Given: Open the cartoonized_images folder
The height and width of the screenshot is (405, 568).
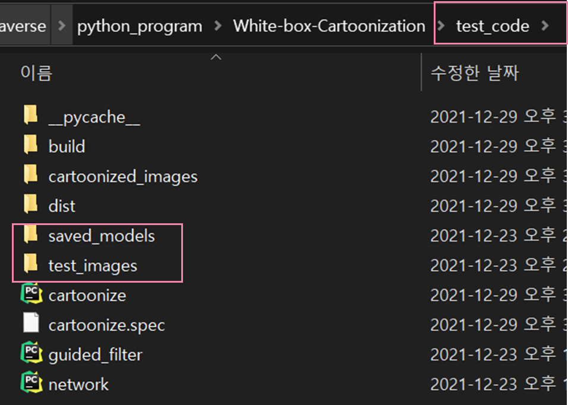Looking at the screenshot, I should (x=122, y=176).
